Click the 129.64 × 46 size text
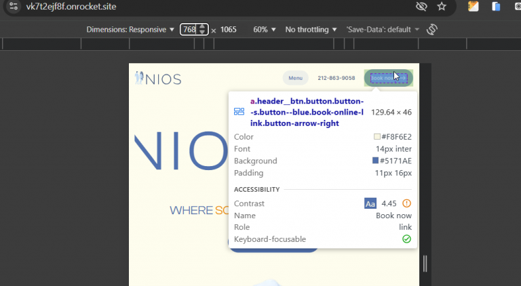521x286 pixels. coord(391,112)
